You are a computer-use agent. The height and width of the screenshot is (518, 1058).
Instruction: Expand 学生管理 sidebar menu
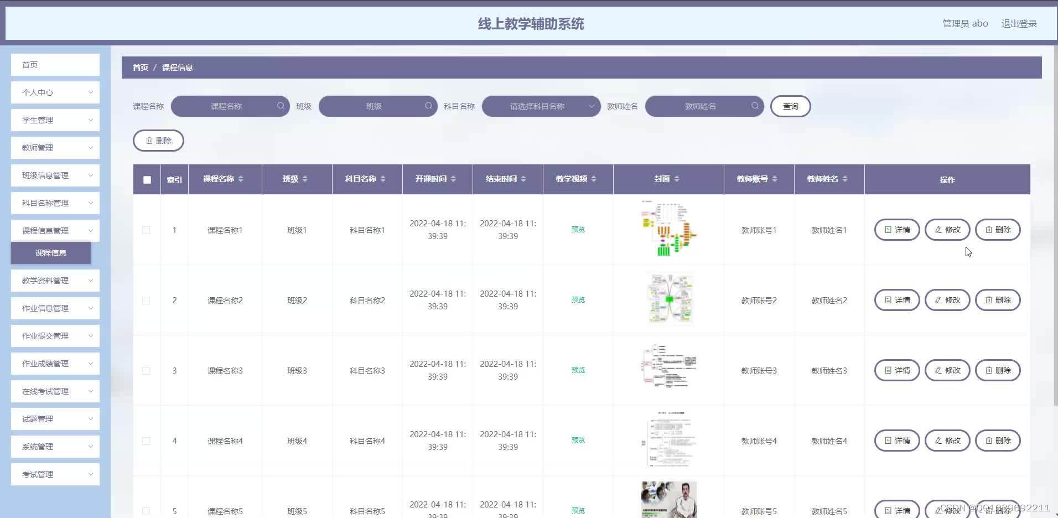[55, 120]
